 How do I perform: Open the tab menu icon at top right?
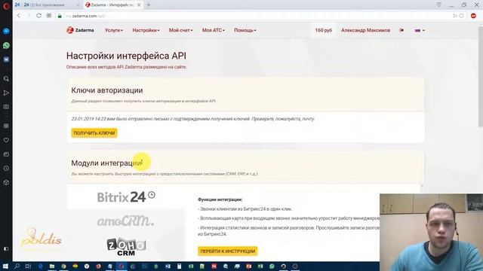pos(438,5)
